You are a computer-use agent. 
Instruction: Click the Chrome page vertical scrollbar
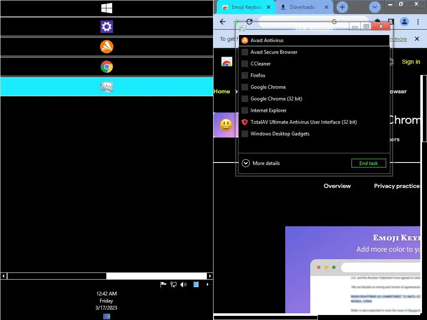[424, 109]
